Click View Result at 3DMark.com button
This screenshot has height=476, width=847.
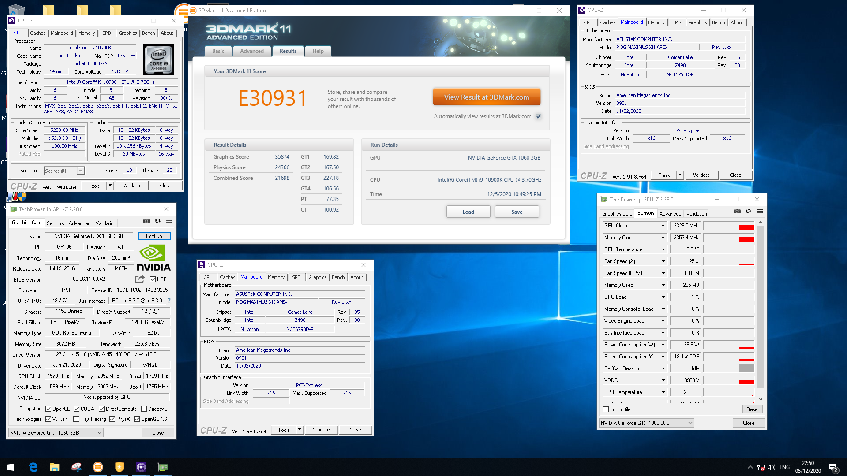click(487, 97)
